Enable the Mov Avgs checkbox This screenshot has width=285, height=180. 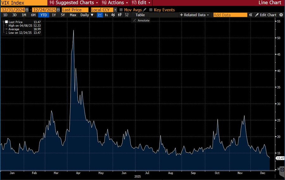(x=121, y=10)
